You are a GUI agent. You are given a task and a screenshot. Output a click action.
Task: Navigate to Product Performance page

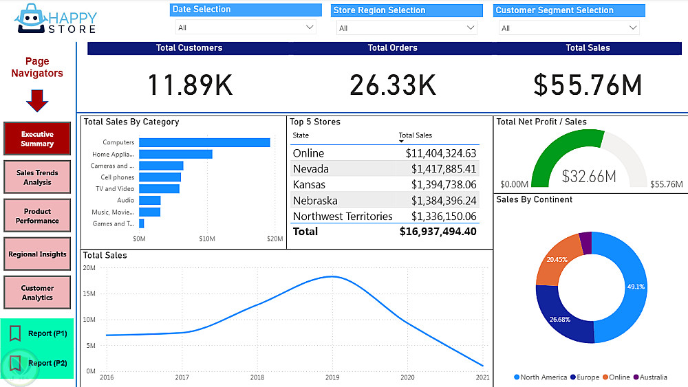37,216
